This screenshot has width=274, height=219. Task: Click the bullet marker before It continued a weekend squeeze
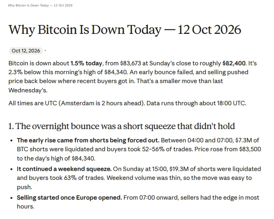(12, 169)
